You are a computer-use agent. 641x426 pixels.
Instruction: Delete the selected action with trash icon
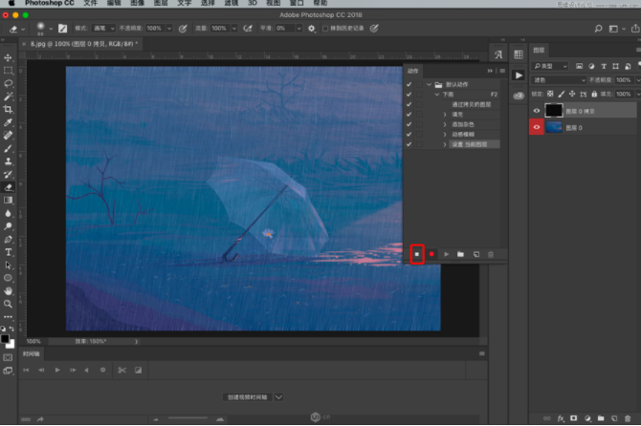coord(491,254)
